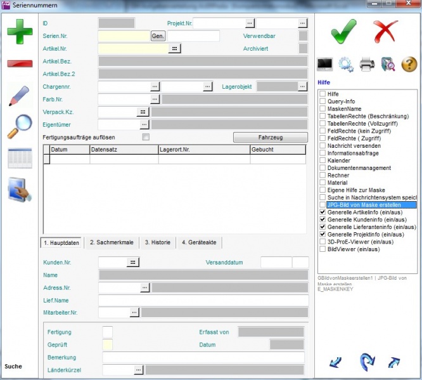The image size is (422, 380).
Task: Click the green checkmark confirm icon
Action: 343,31
